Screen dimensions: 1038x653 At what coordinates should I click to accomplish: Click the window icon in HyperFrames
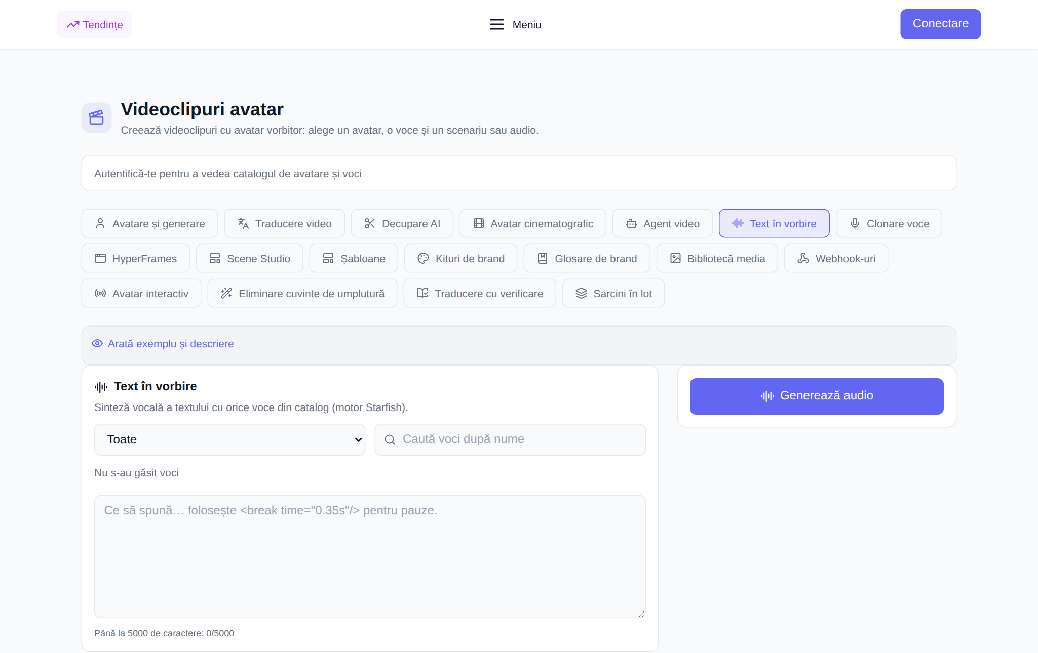click(x=100, y=258)
